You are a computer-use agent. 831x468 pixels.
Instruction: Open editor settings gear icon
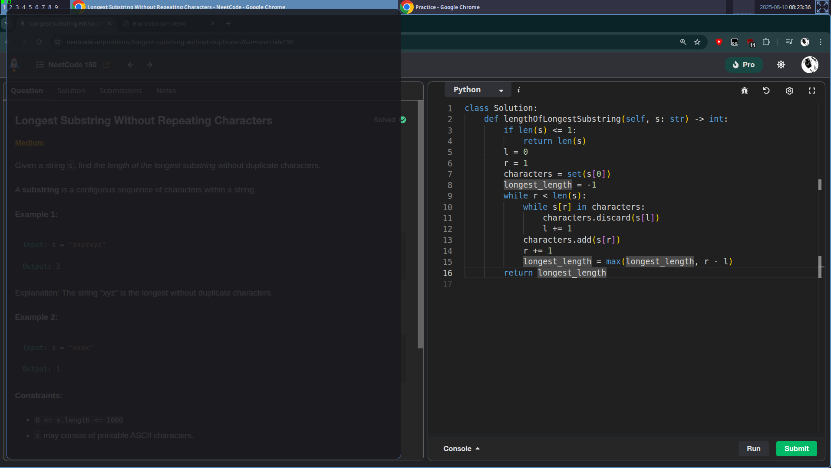pos(789,91)
